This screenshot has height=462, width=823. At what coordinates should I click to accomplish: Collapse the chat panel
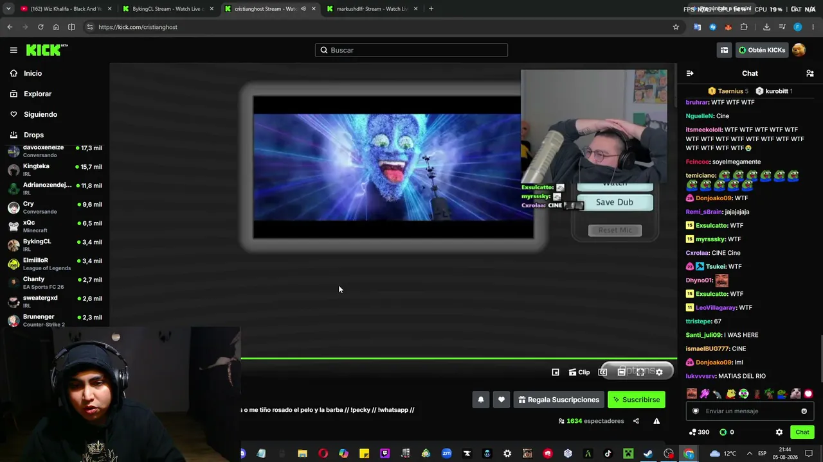click(x=690, y=73)
